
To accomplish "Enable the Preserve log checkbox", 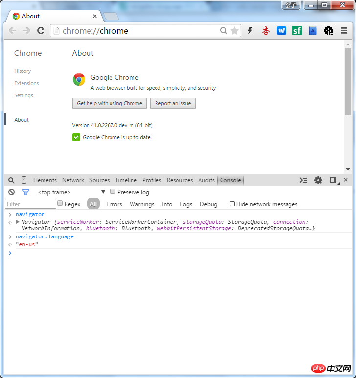I will 112,191.
